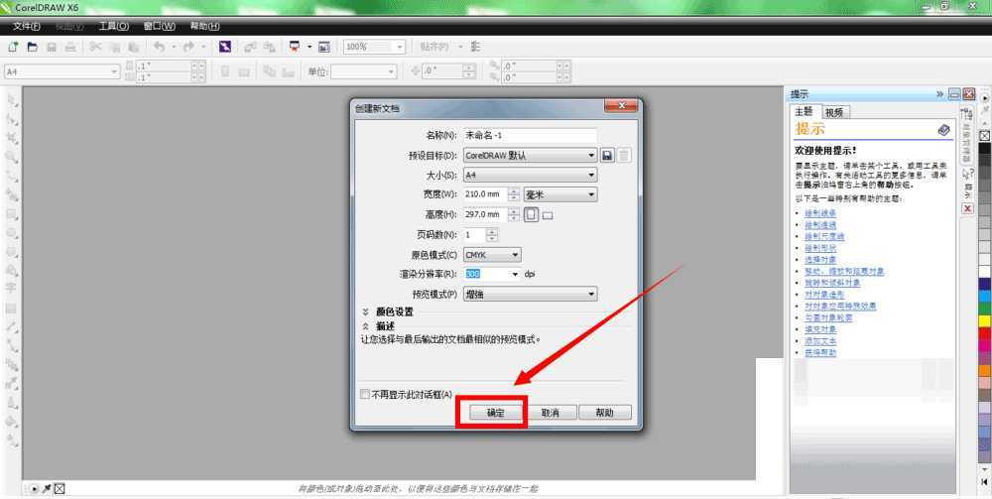992x499 pixels.
Task: Click the document name input field
Action: pyautogui.click(x=530, y=135)
